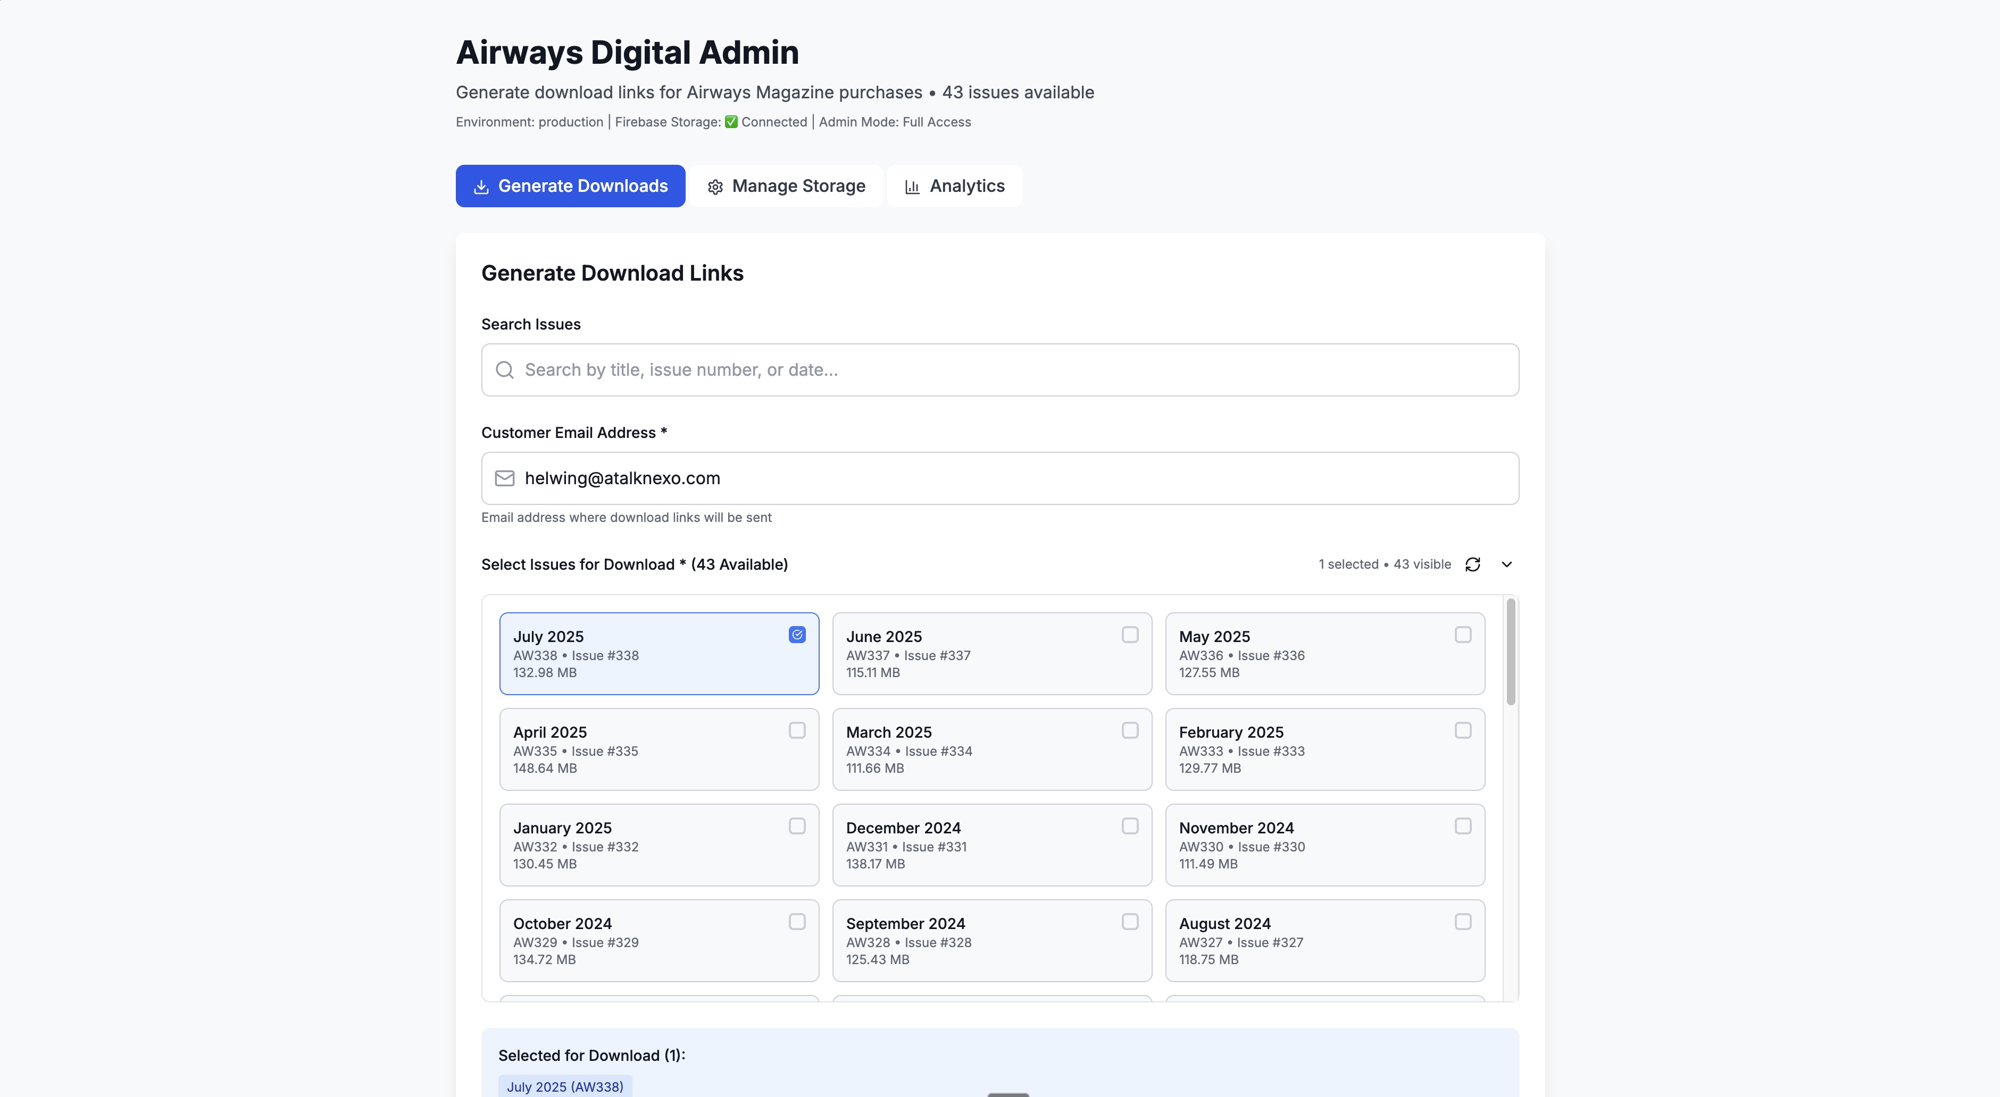Click the download icon on Generate Downloads
The width and height of the screenshot is (2000, 1097).
point(481,187)
